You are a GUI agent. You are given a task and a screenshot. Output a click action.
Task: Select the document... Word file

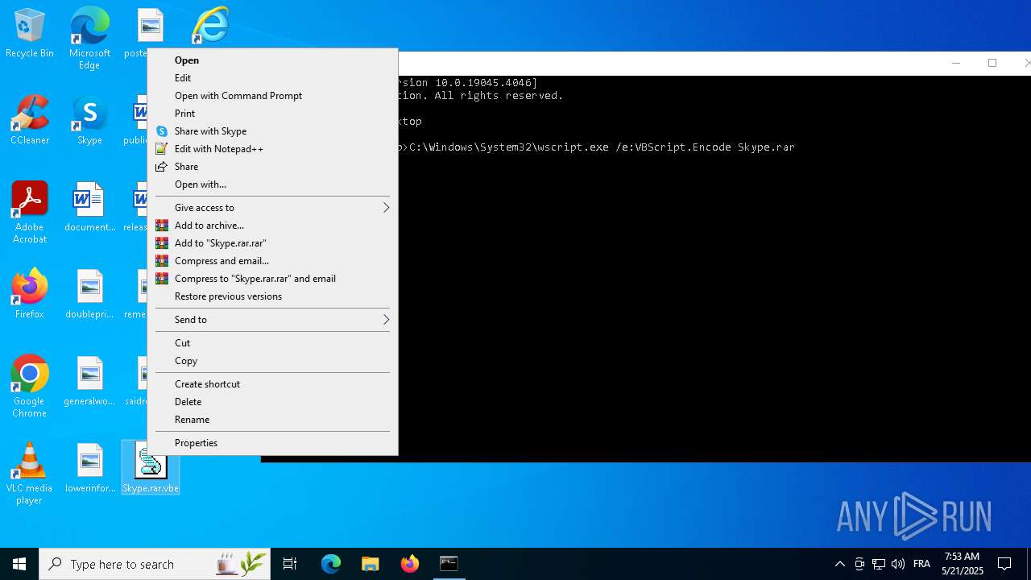(x=90, y=207)
